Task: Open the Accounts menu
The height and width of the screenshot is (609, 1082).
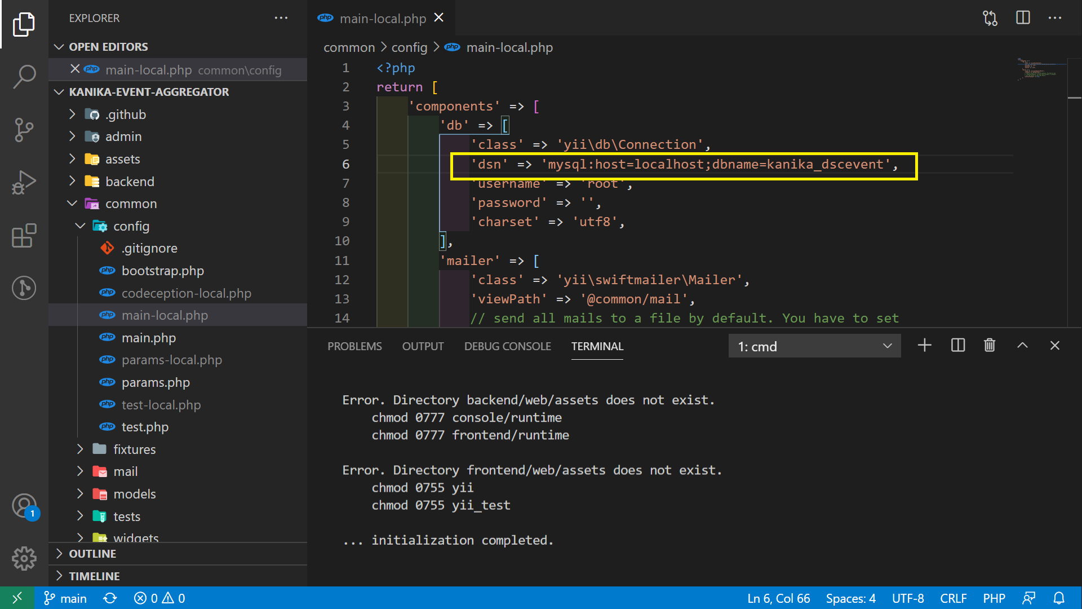Action: tap(24, 506)
